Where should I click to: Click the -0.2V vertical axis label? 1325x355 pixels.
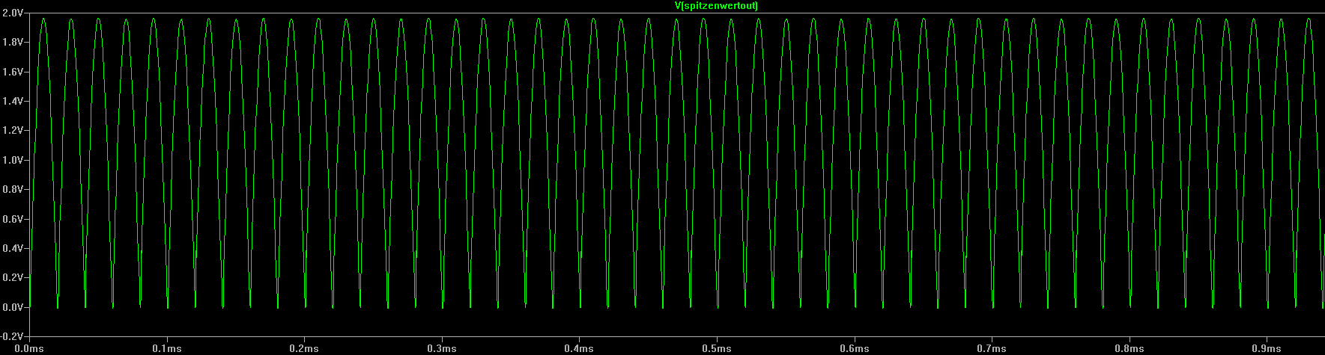[x=12, y=336]
